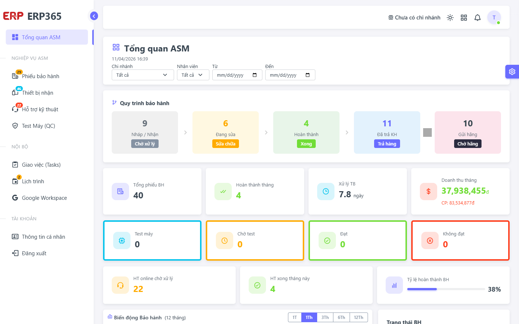The height and width of the screenshot is (324, 519).
Task: Click the Test Máy shield icon
Action: (x=15, y=126)
